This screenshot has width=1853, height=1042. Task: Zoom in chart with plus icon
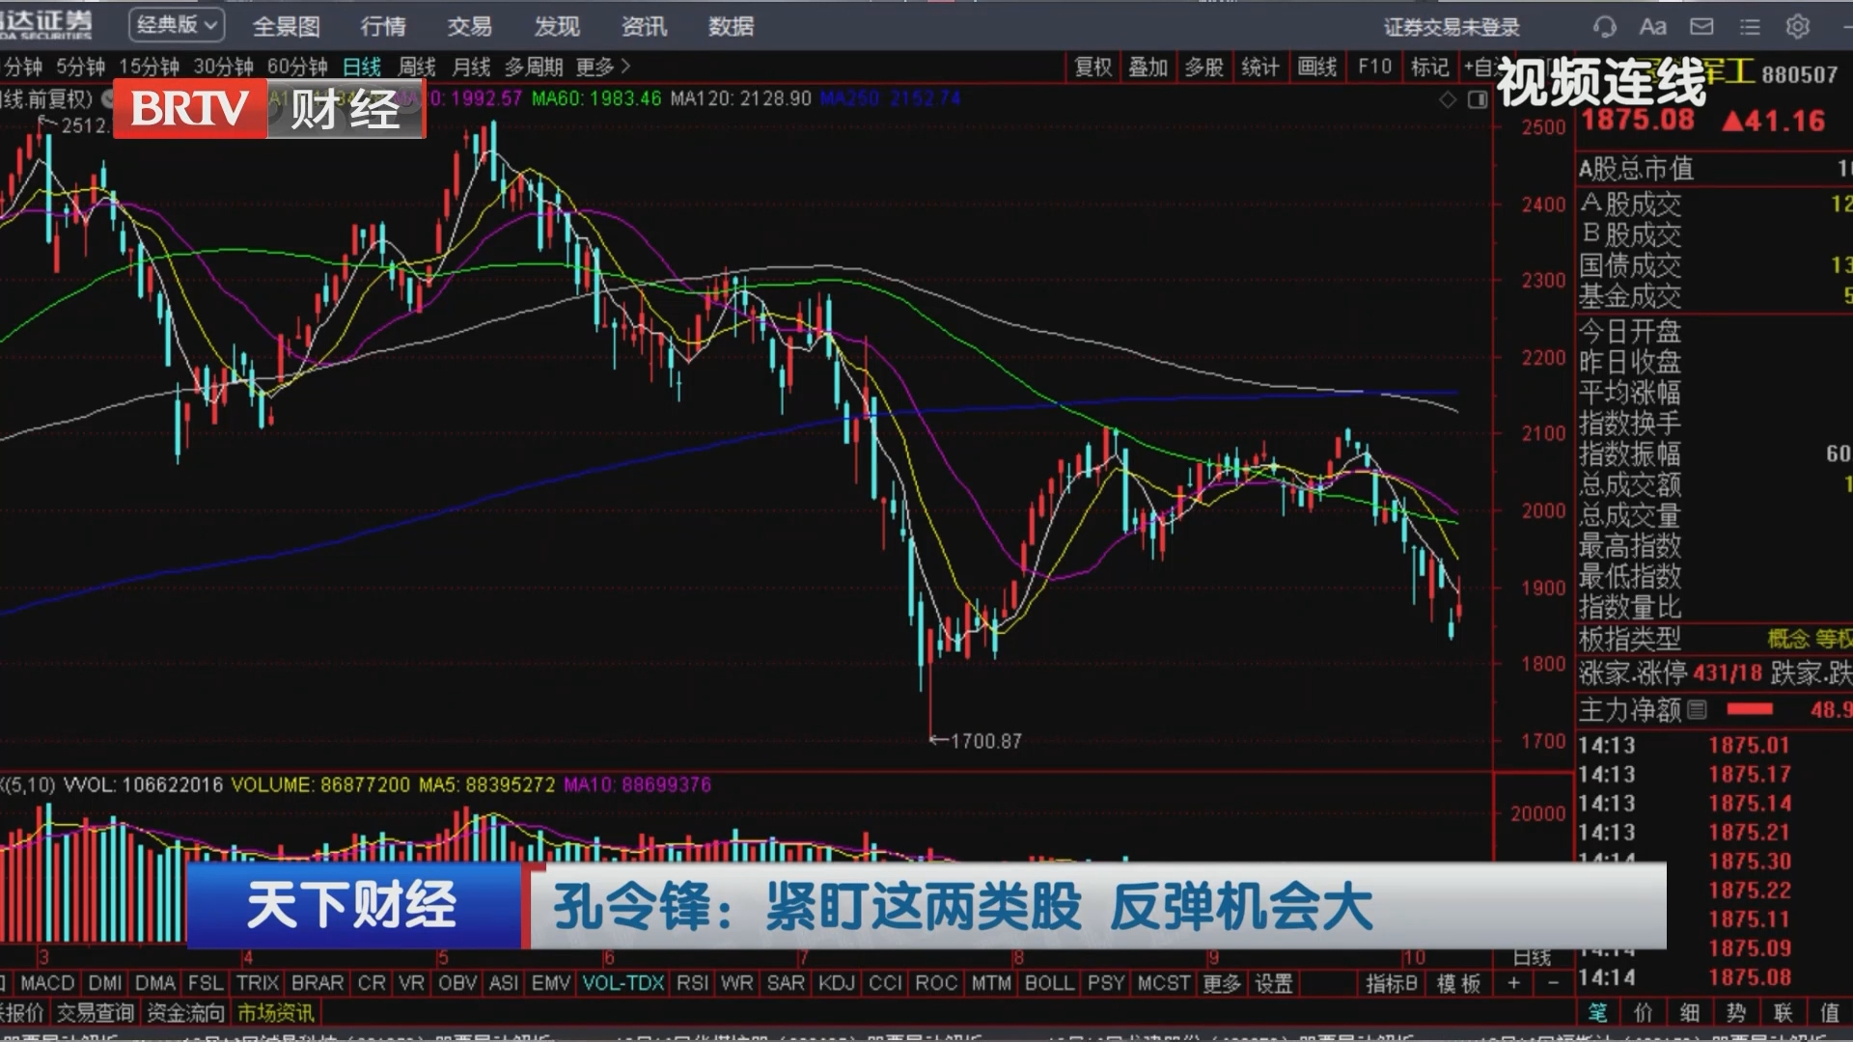click(1513, 983)
